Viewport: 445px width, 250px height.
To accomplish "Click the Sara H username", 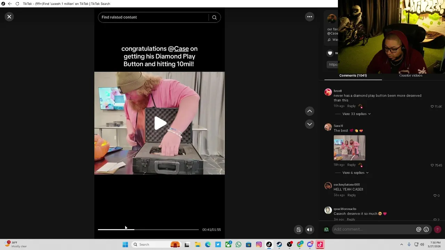I will click(x=338, y=126).
